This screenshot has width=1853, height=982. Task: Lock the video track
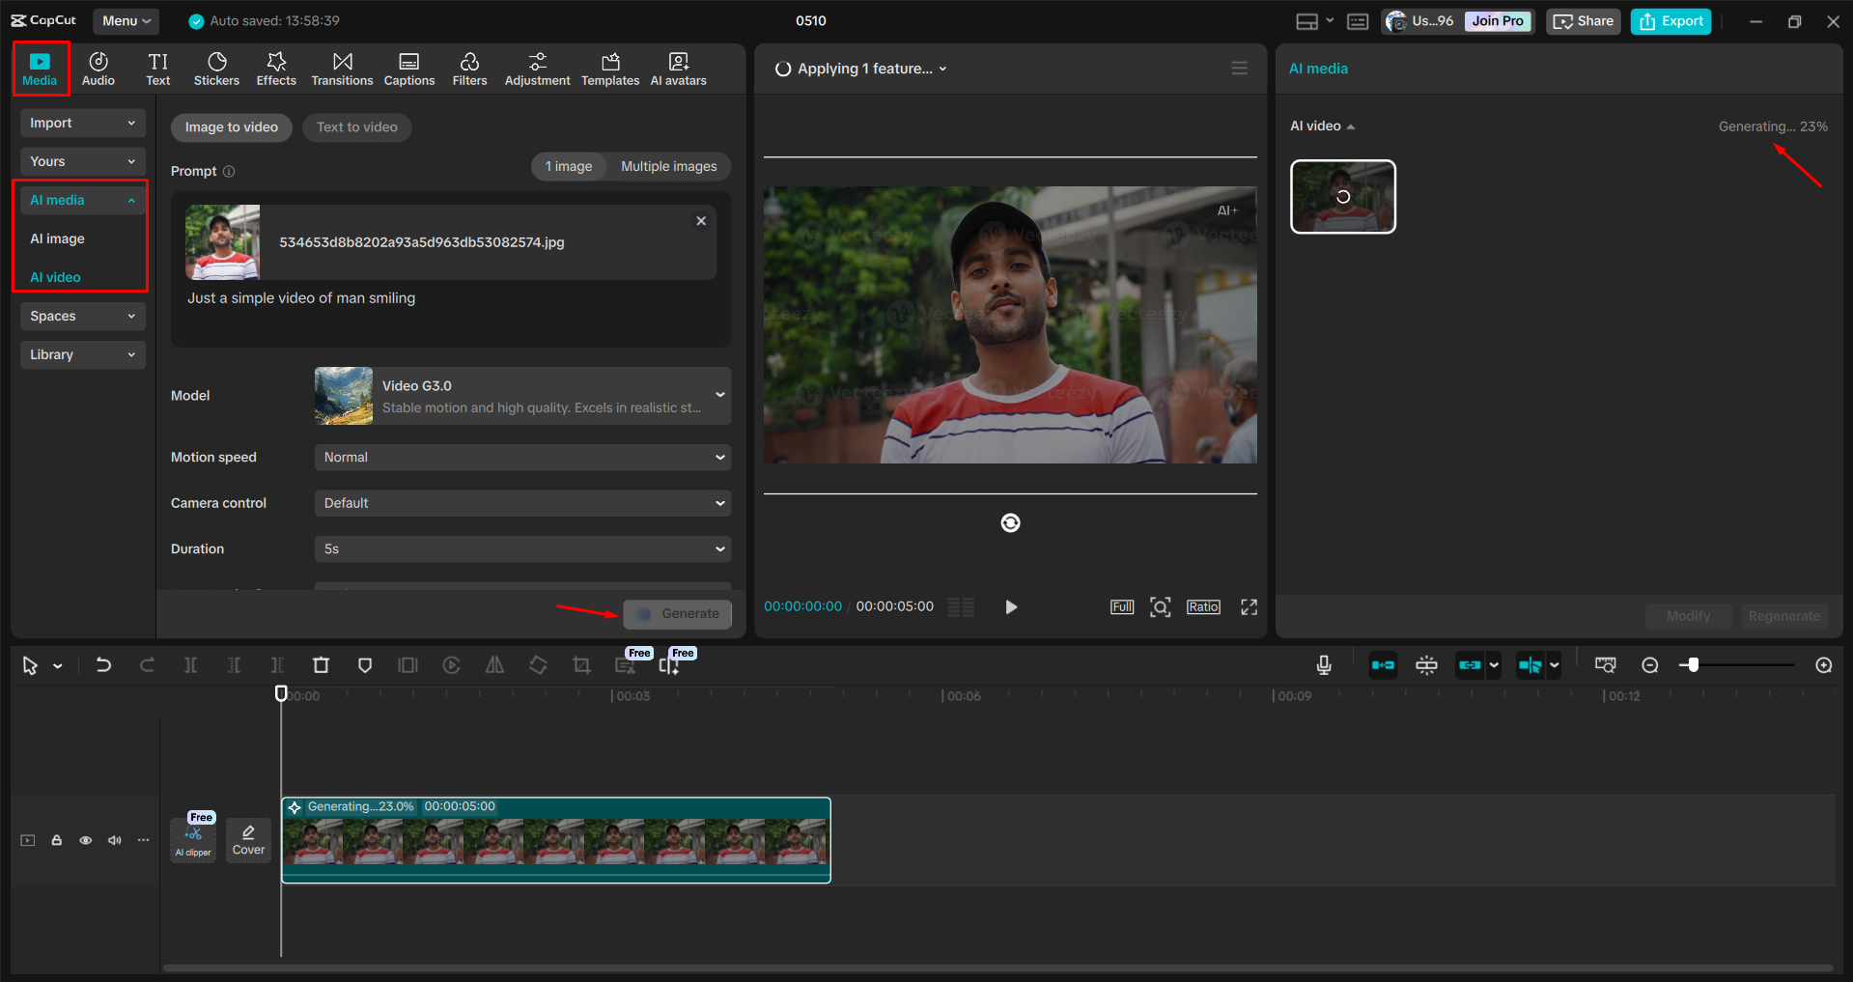[56, 840]
